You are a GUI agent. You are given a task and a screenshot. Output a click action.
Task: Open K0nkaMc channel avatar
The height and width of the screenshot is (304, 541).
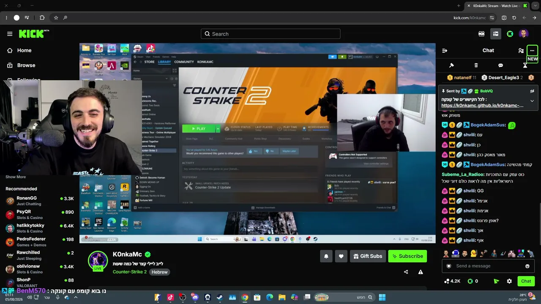click(98, 260)
